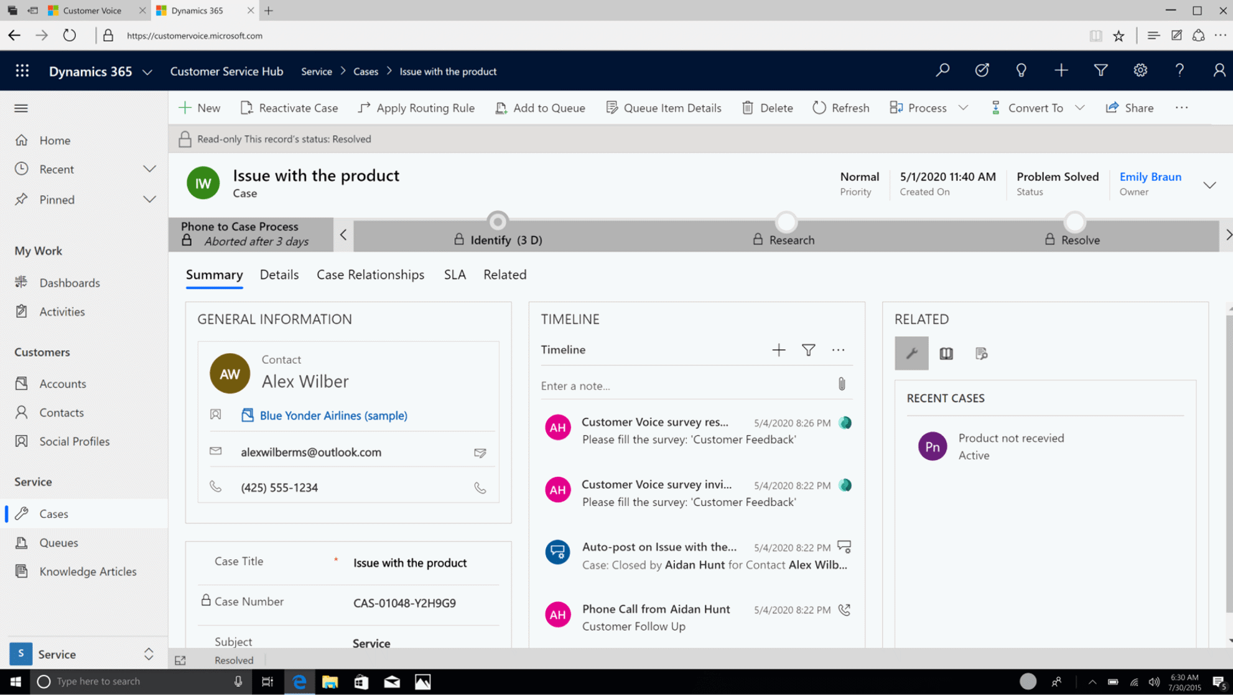
Task: Click the Windows search box in taskbar
Action: click(x=141, y=682)
